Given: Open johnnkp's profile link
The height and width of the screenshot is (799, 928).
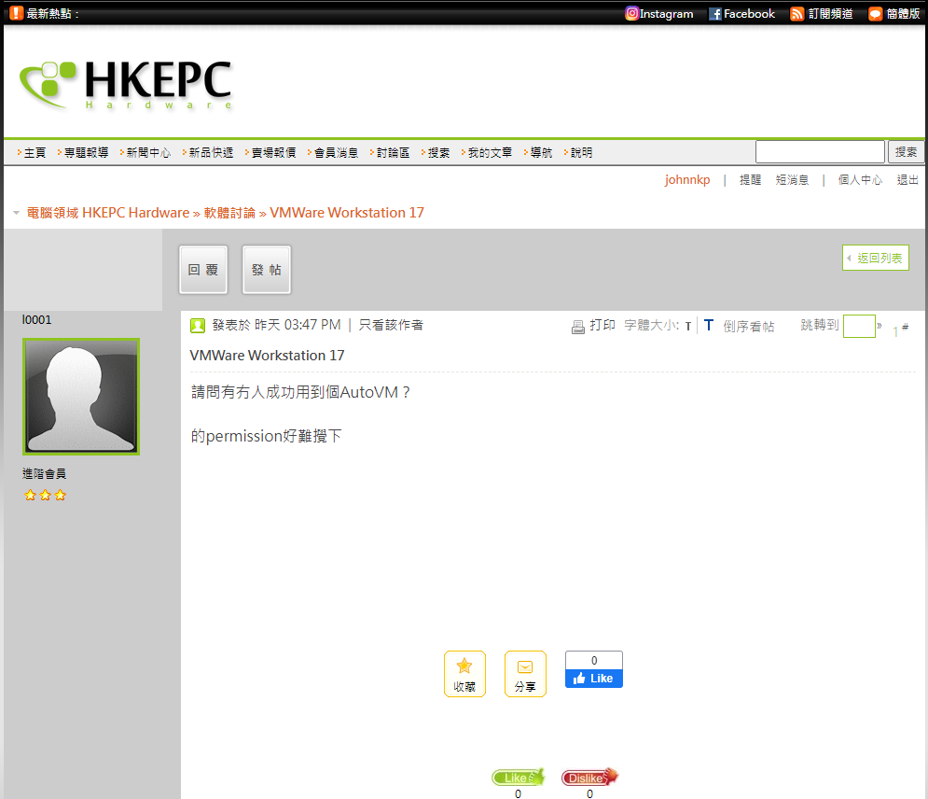Looking at the screenshot, I should coord(687,180).
